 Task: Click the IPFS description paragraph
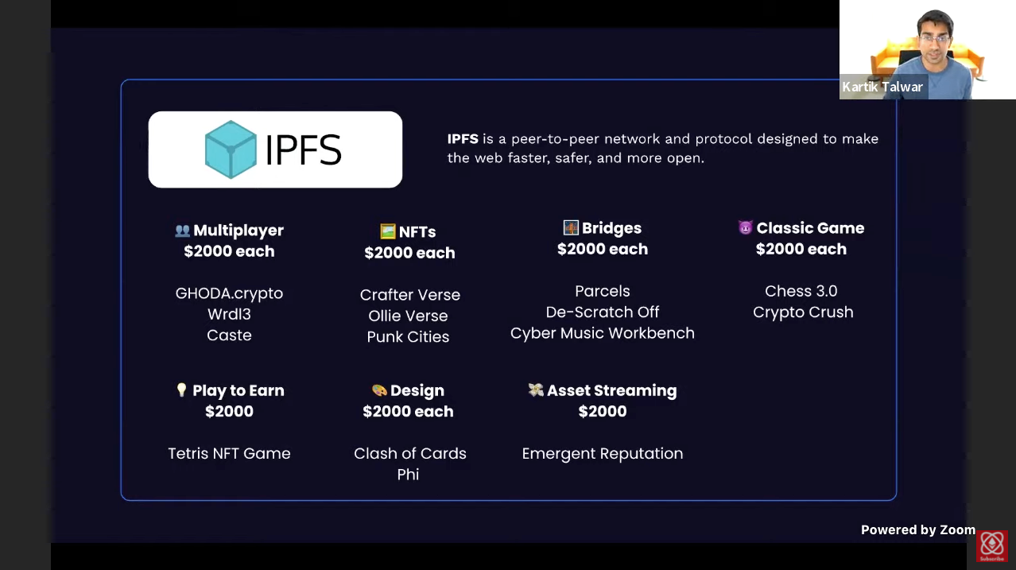click(662, 148)
